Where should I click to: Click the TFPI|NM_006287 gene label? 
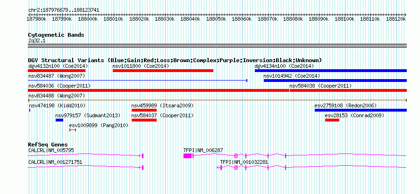point(203,150)
